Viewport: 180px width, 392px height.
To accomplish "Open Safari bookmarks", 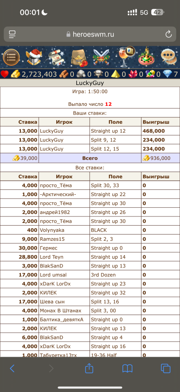I will [x=127, y=368].
